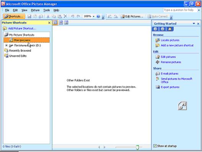Expand the local disk (D:) tree node

tap(6, 45)
